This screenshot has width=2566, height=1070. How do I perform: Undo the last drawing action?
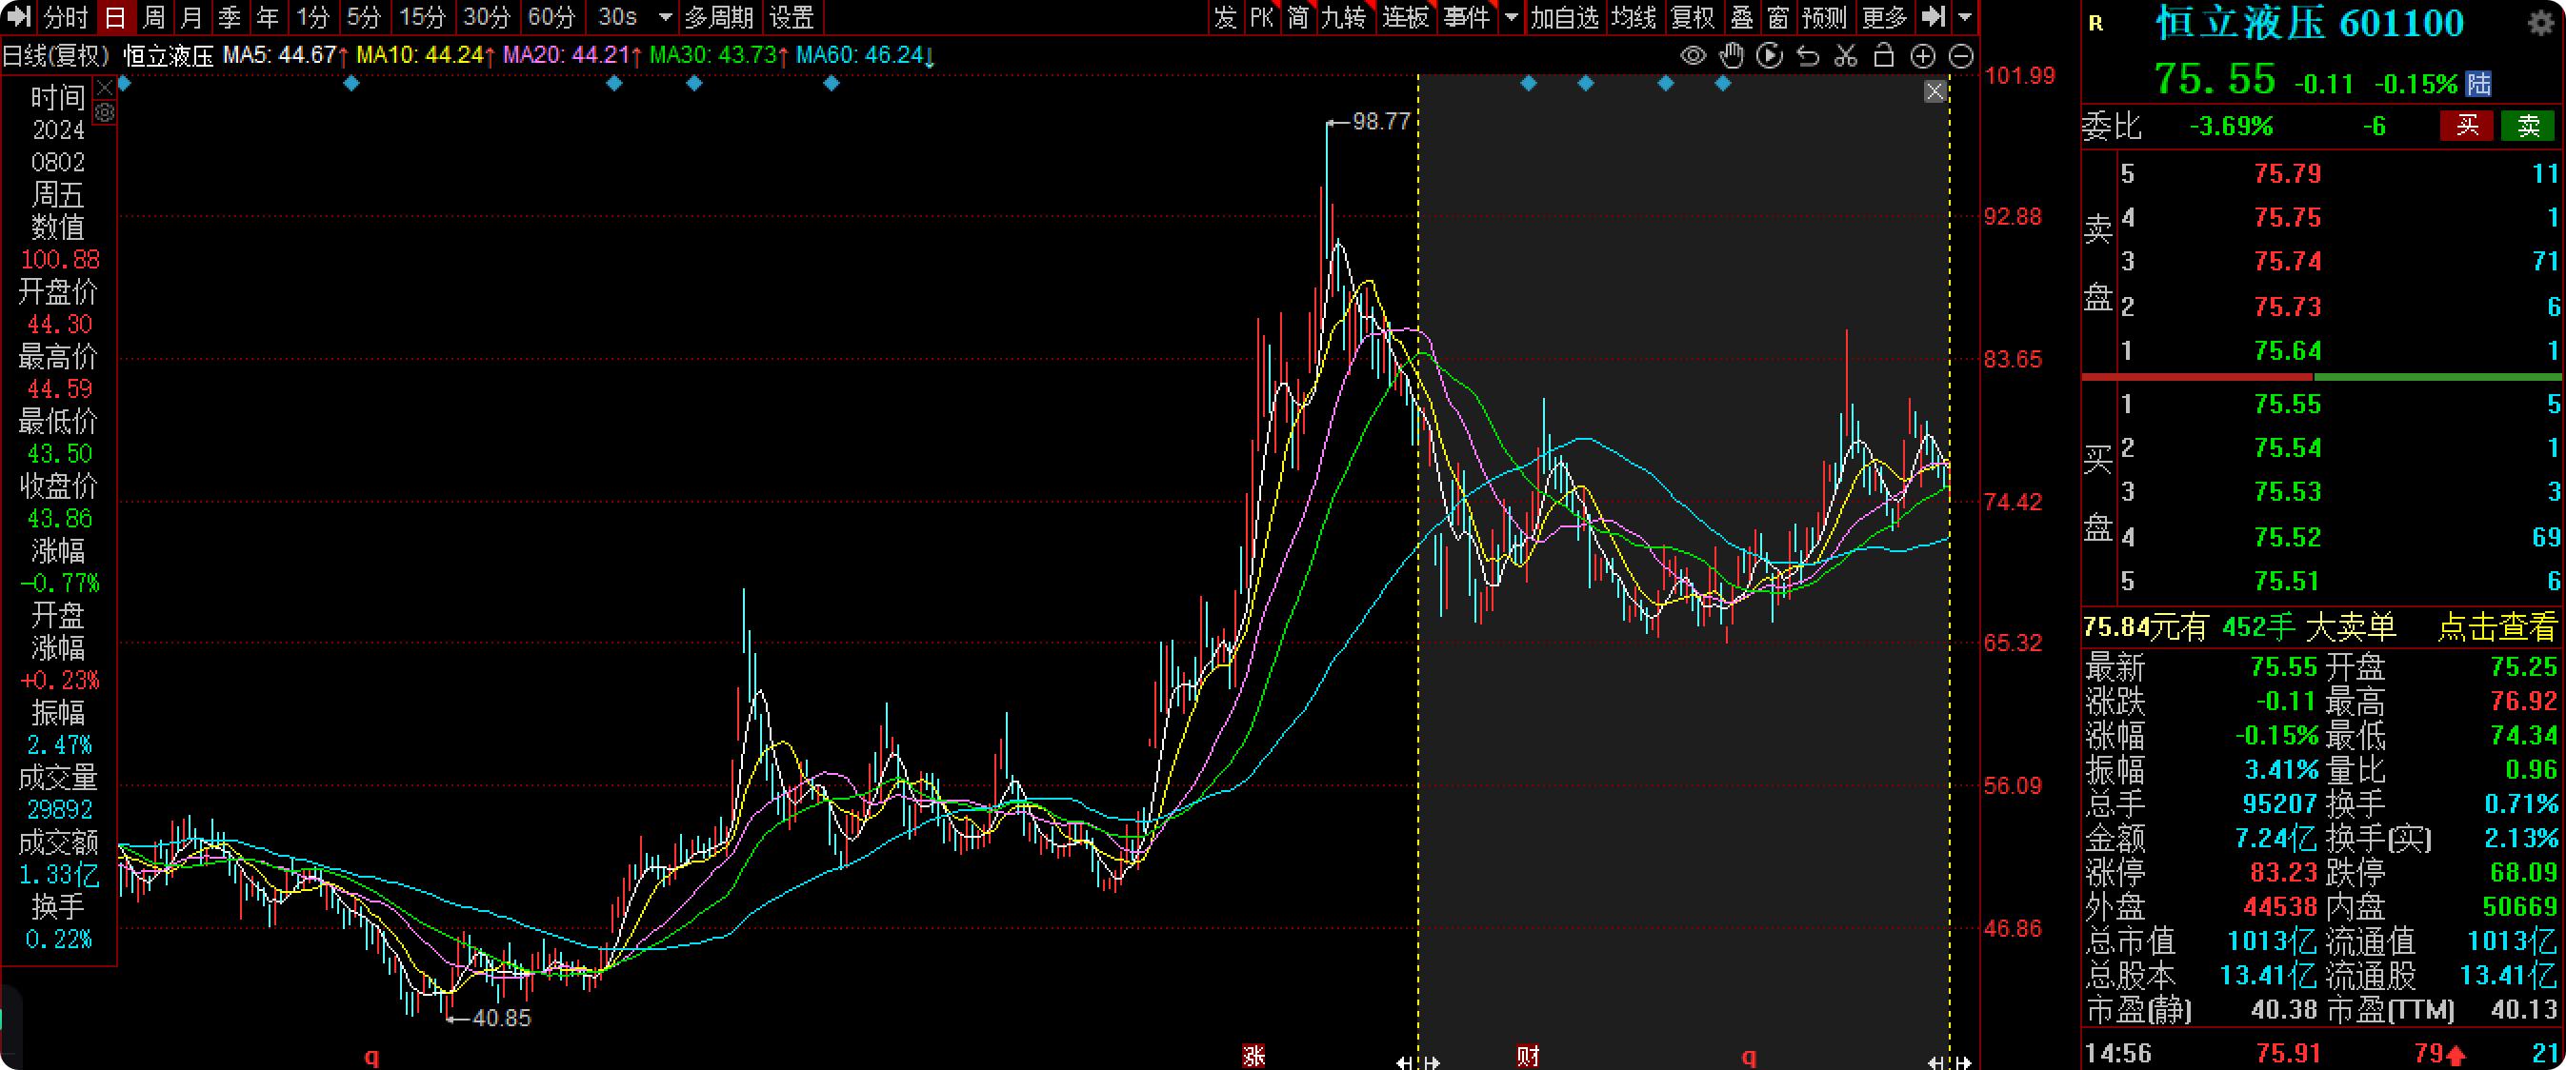click(x=1808, y=56)
